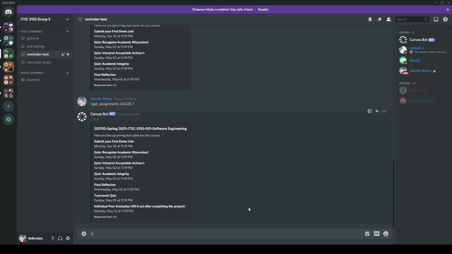Select the reminder-test2 channel
The image size is (452, 254).
[x=38, y=62]
